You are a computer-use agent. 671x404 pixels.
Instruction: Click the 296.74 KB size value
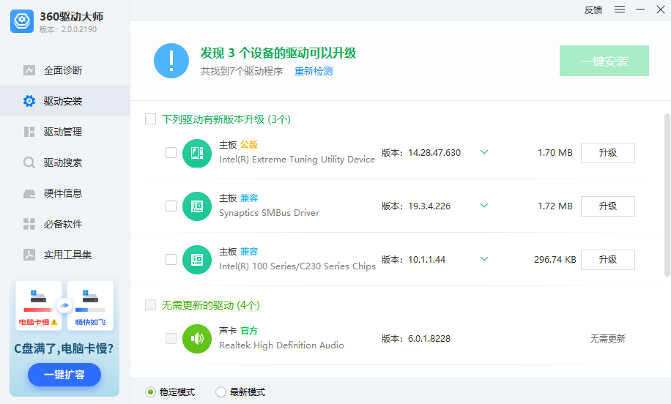point(555,260)
